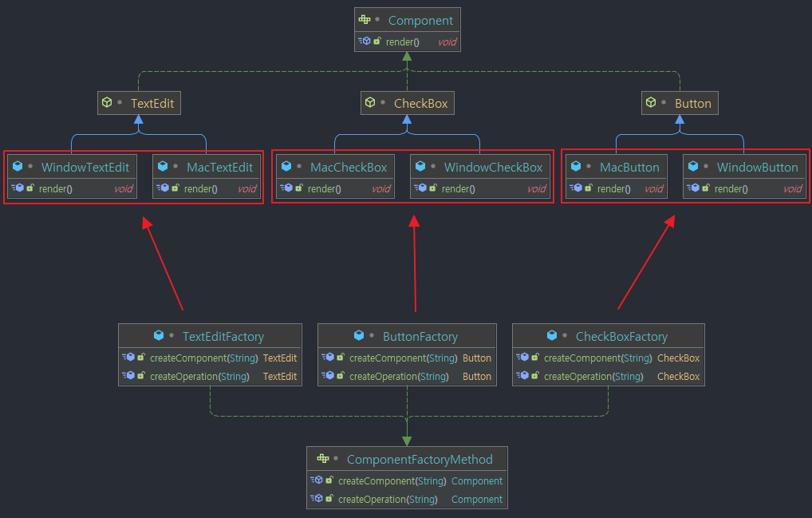The height and width of the screenshot is (518, 812).
Task: Select the MacTextEdit node title
Action: click(219, 168)
